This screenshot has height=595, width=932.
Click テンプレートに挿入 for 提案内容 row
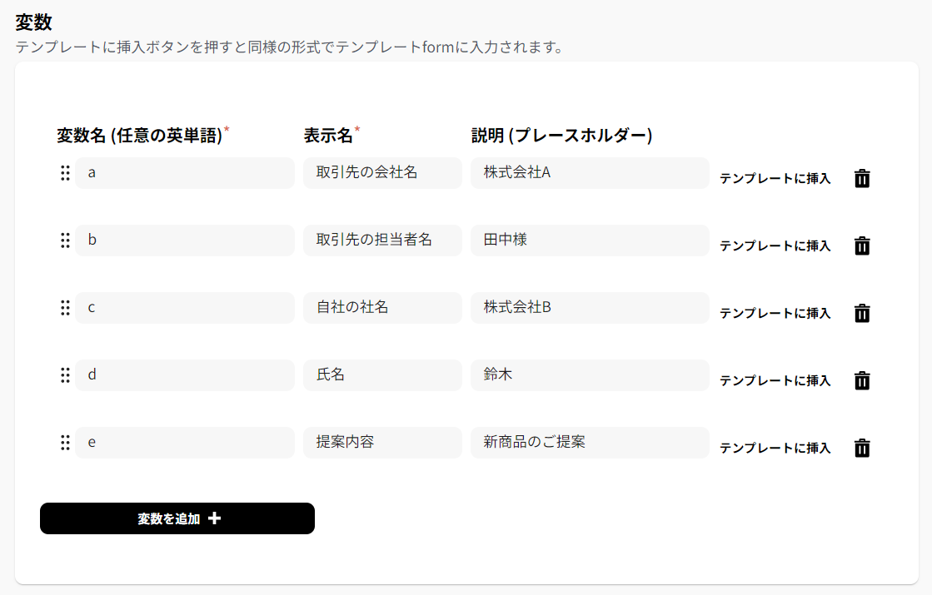775,448
